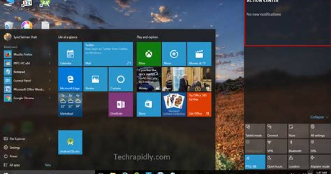331x174 pixels.
Task: Open Microsoft Office Word from Most used
Action: click(x=27, y=89)
